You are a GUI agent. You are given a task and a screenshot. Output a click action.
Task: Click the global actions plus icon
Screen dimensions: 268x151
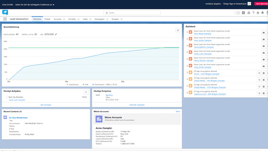tap(243, 13)
